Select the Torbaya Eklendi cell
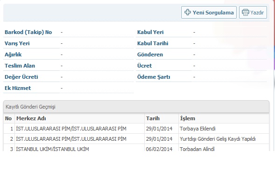Image resolution: width=275 pixels, height=185 pixels. coord(224,129)
